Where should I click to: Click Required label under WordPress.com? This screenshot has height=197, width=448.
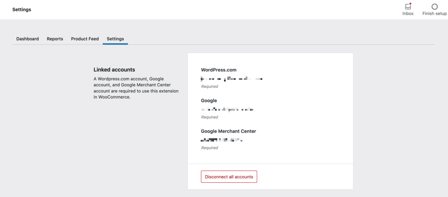point(209,86)
